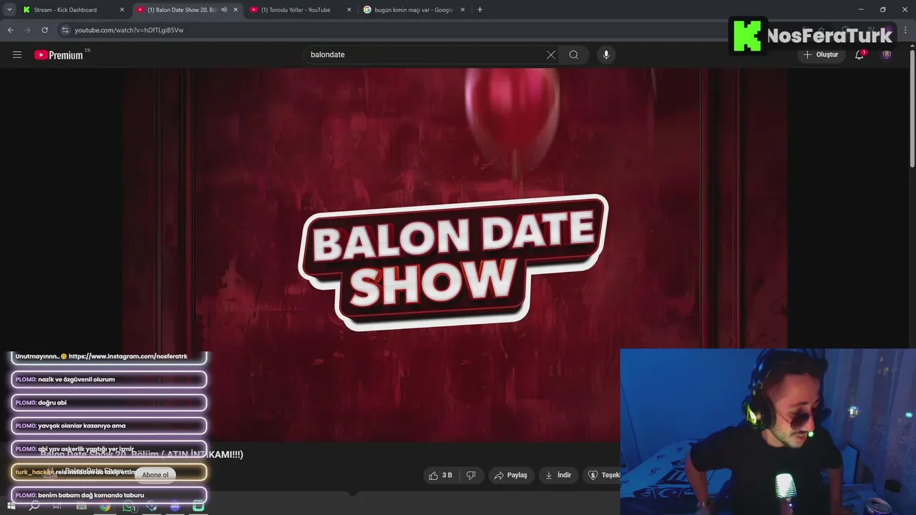Open a new browser tab
Viewport: 916px width, 515px height.
tap(479, 10)
